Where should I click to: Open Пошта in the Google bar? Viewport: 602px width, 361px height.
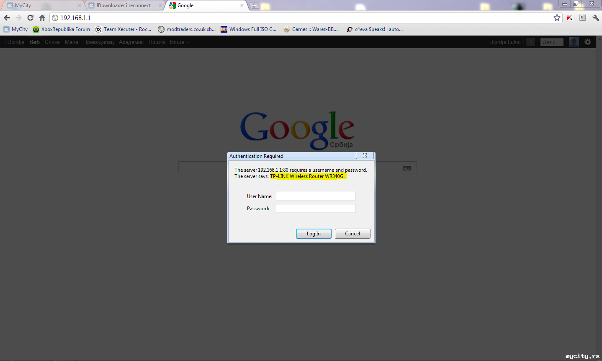coord(157,42)
